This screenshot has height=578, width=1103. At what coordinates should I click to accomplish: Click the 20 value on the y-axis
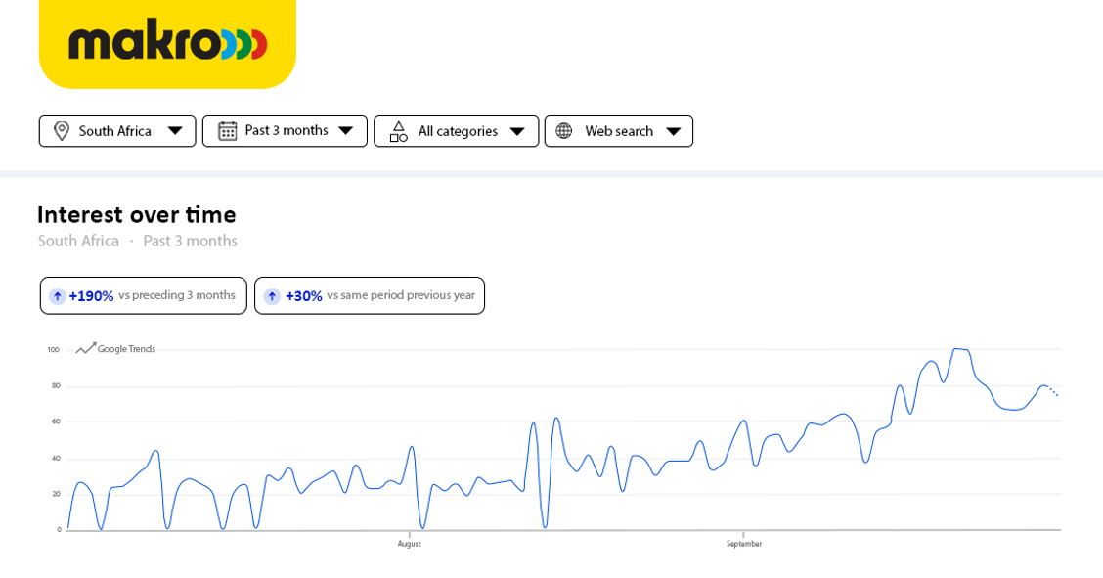pyautogui.click(x=57, y=494)
